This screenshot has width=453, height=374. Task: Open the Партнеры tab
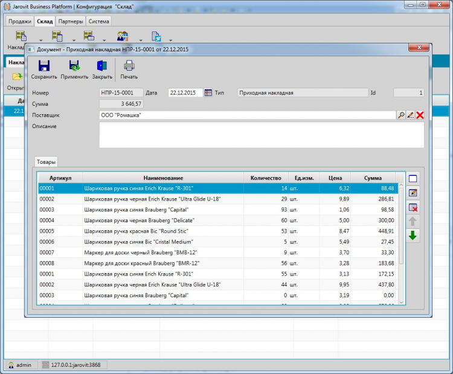[71, 21]
